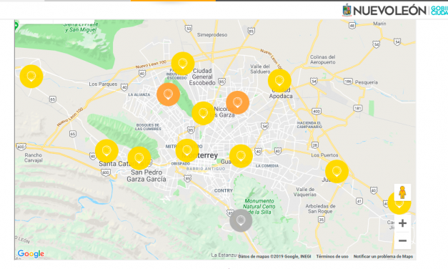Open the Google logo link
The height and width of the screenshot is (269, 448).
pyautogui.click(x=31, y=253)
